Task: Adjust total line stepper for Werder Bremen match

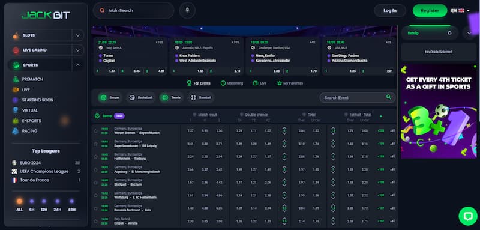Action: tap(284, 131)
